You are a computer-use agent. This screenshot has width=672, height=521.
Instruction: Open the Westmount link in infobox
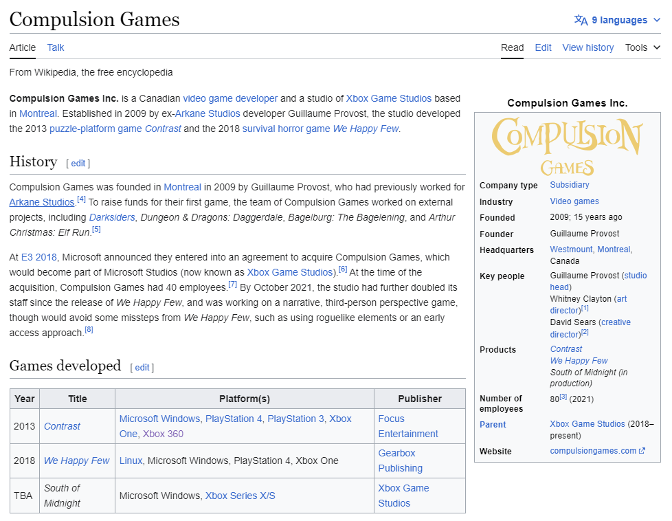571,249
